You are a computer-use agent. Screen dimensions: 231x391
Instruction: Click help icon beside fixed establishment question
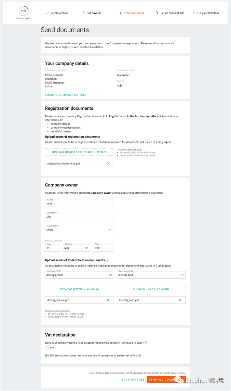tap(146, 342)
